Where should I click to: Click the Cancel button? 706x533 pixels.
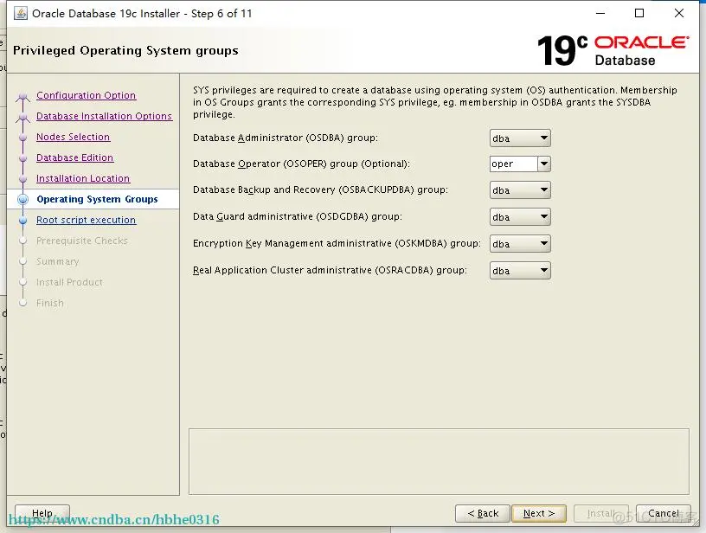click(x=664, y=513)
